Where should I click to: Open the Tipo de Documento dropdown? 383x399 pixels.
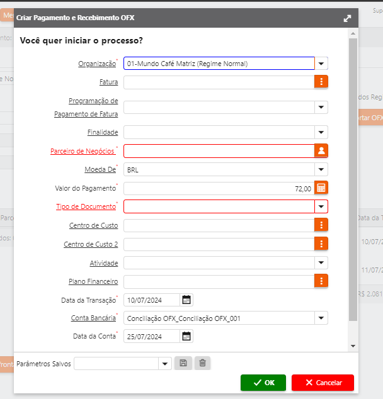[321, 207]
